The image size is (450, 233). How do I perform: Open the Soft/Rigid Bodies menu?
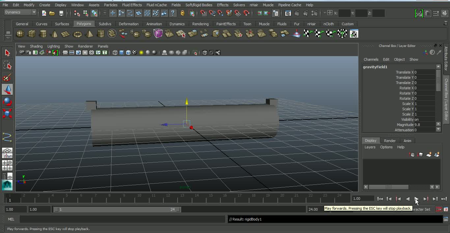coord(199,5)
